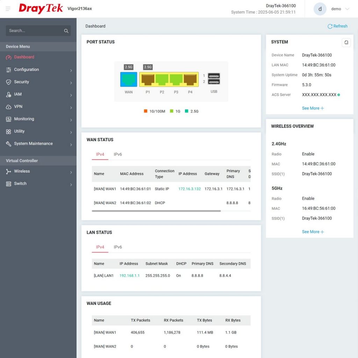358x358 pixels.
Task: Select the P1 LAN port icon
Action: (148, 80)
